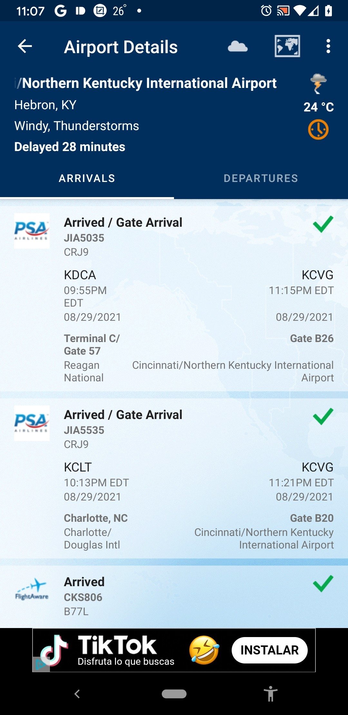
Task: Tap the back arrow in header
Action: click(x=25, y=46)
